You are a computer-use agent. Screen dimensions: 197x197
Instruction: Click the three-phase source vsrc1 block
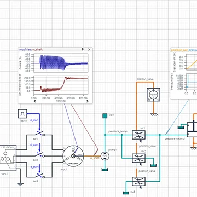click(8, 158)
